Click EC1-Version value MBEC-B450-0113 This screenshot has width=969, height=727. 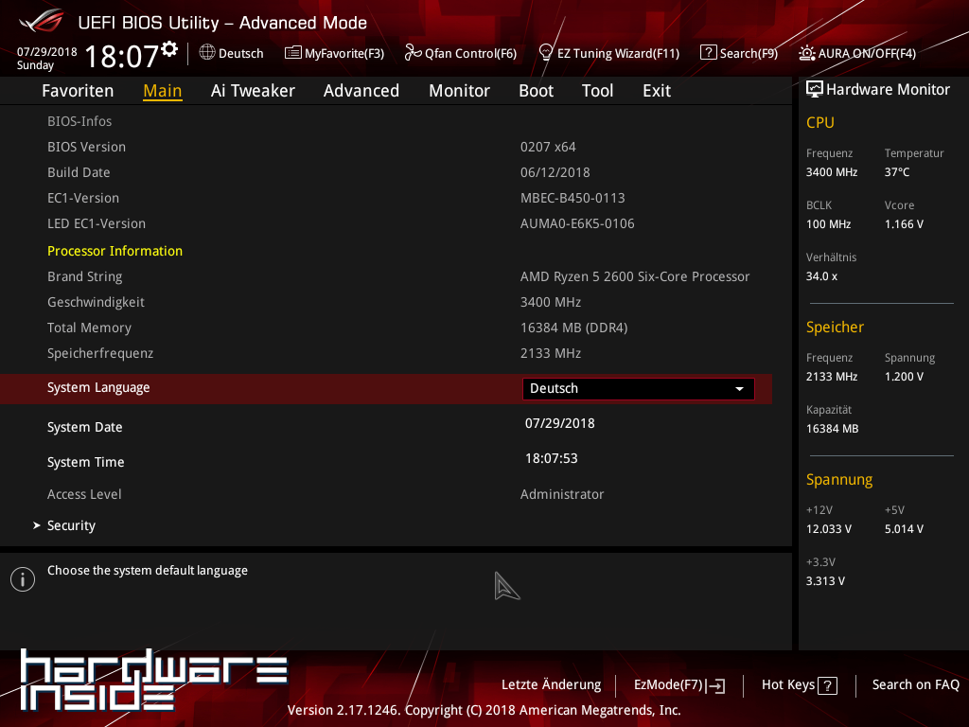tap(573, 199)
